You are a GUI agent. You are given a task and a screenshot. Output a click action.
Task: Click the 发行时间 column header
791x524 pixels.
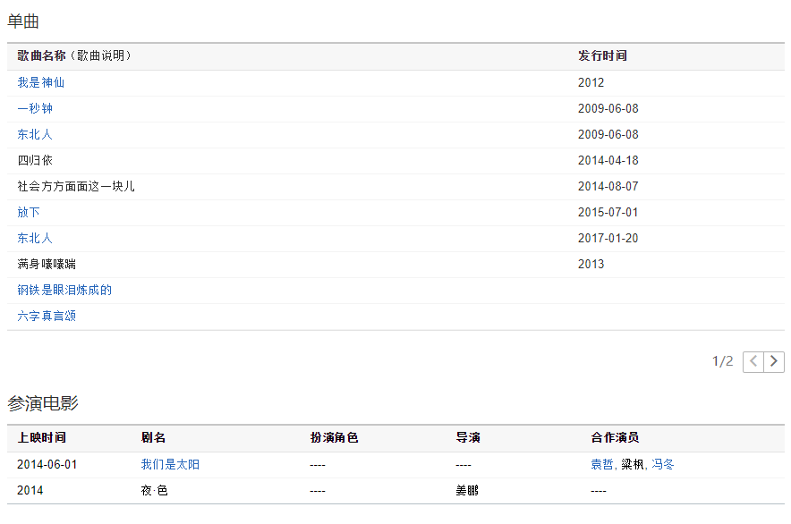tap(602, 55)
